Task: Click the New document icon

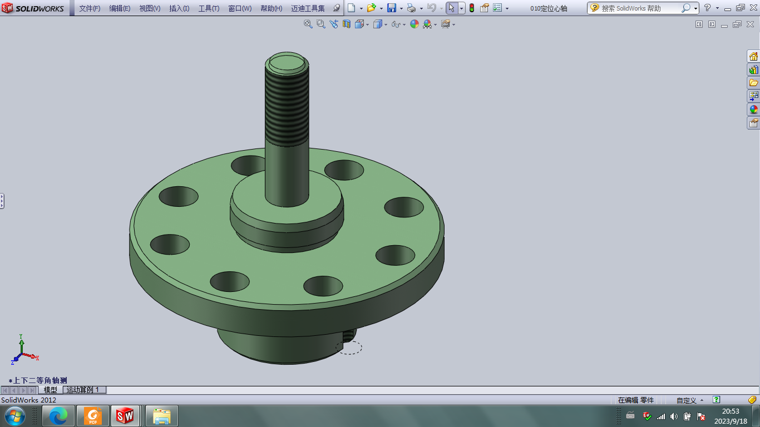Action: (x=351, y=8)
